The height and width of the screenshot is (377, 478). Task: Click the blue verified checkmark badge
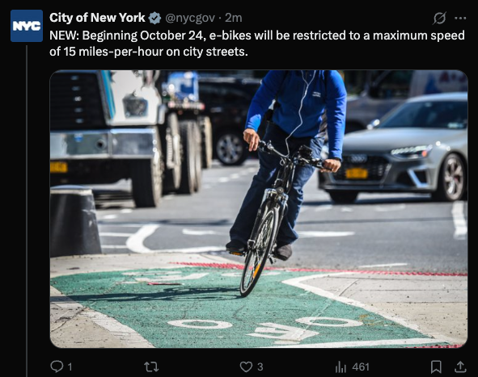[154, 18]
